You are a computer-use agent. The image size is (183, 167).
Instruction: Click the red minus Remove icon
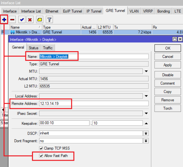click(12, 20)
